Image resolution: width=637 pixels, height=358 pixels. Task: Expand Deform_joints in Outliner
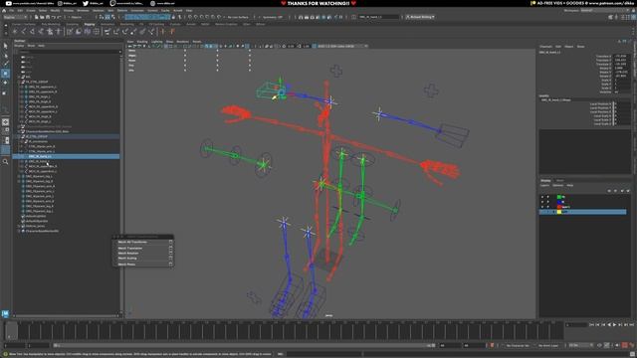tap(19, 226)
